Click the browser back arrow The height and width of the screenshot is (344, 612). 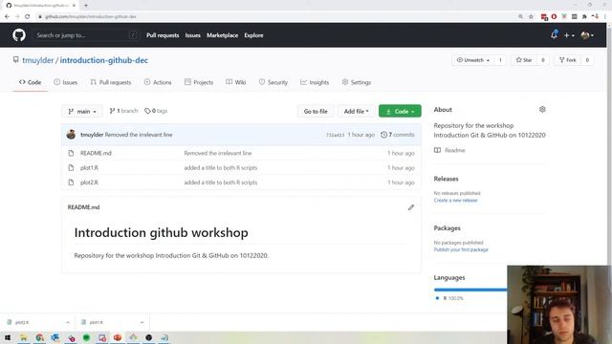click(7, 16)
